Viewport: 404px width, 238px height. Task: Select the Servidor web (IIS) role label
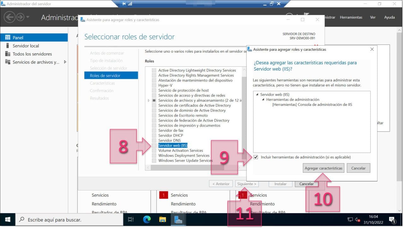[x=173, y=145]
